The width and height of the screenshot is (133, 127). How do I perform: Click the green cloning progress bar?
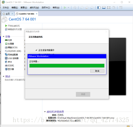[x=67, y=66]
